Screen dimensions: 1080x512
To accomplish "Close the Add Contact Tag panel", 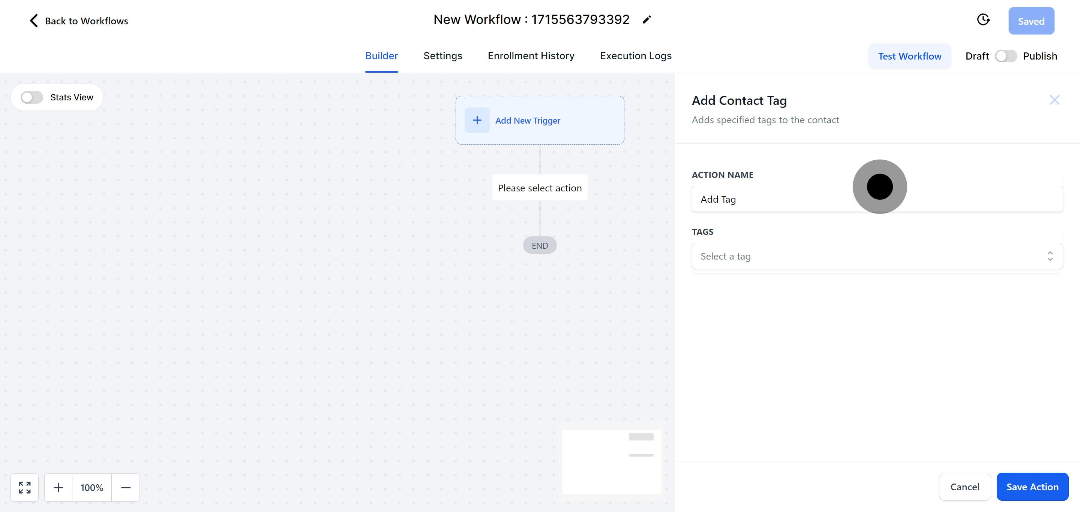I will pos(1054,100).
